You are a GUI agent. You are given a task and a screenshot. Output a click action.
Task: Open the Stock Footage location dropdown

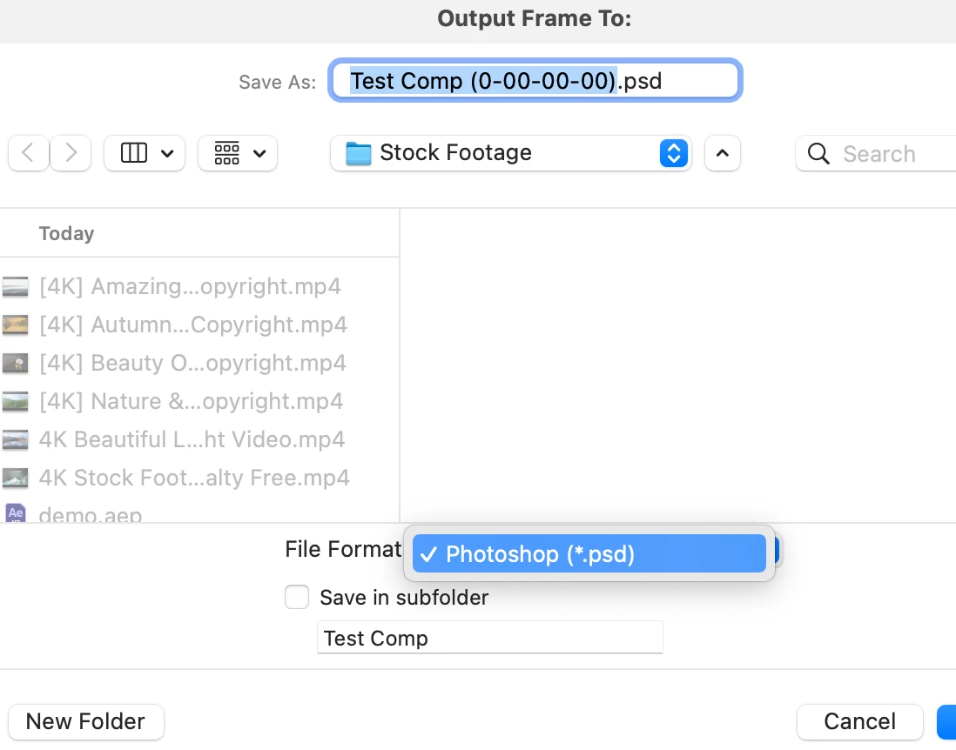click(510, 154)
